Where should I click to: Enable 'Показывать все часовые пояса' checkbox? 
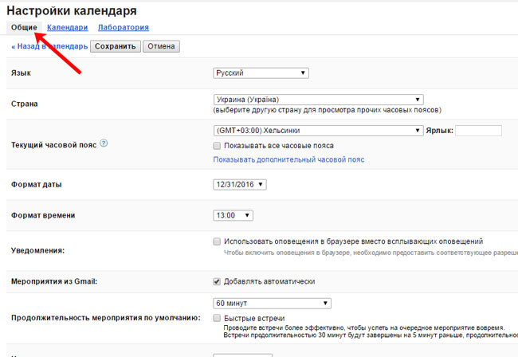pyautogui.click(x=218, y=146)
